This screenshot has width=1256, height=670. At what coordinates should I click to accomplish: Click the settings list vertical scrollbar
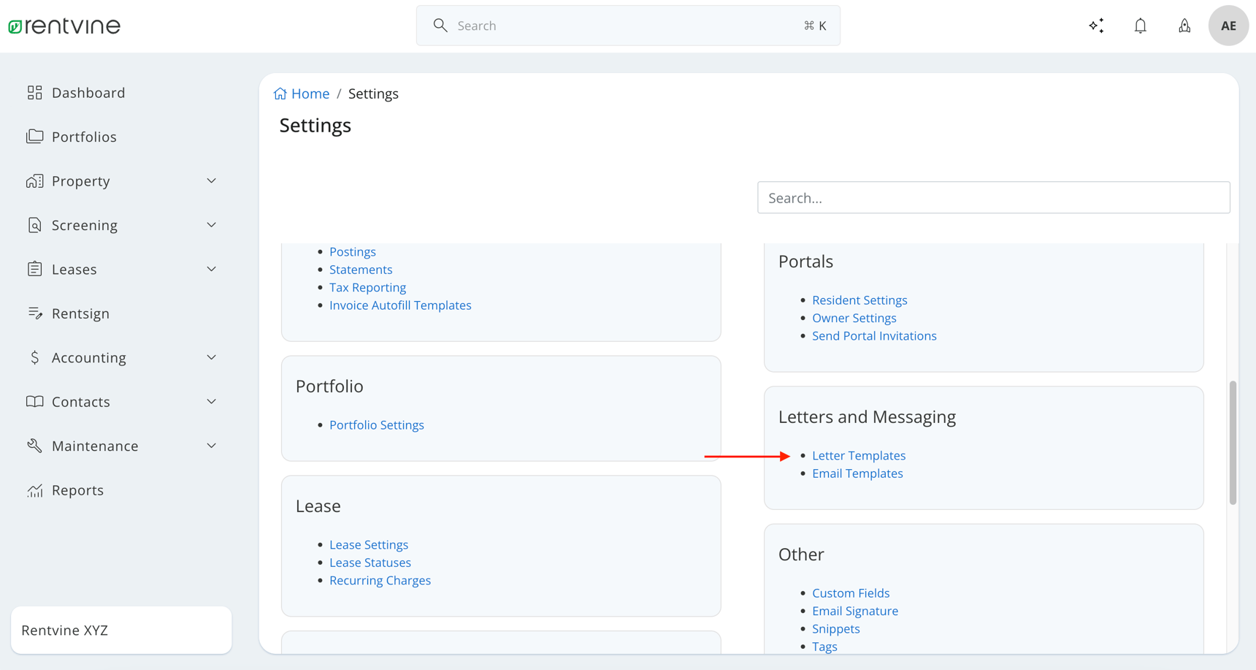[1233, 442]
